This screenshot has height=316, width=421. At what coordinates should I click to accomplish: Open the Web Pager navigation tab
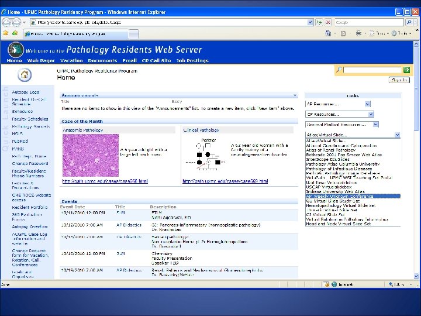41,60
